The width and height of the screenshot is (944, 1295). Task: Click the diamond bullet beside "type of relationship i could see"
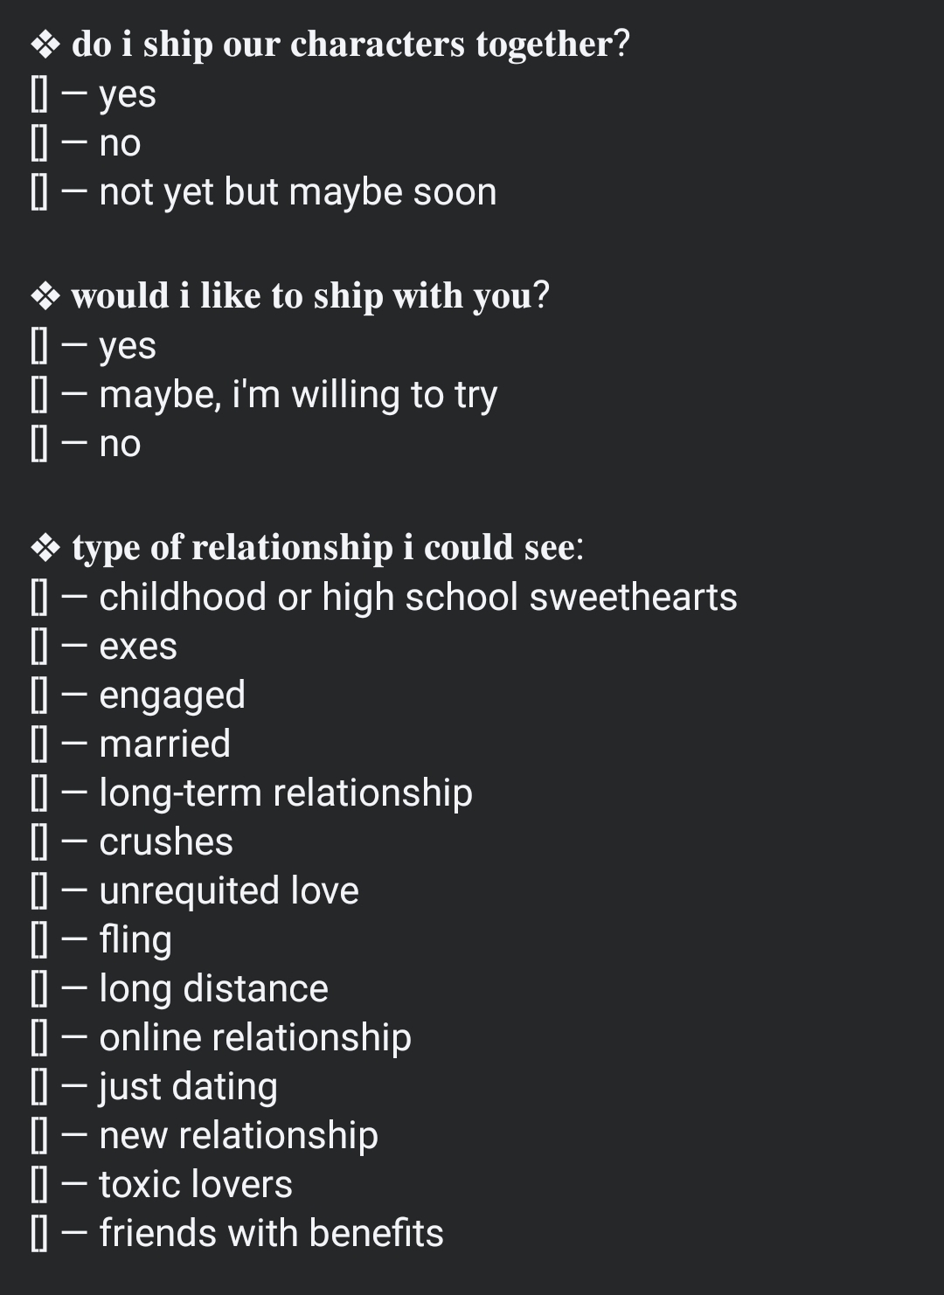tap(45, 548)
